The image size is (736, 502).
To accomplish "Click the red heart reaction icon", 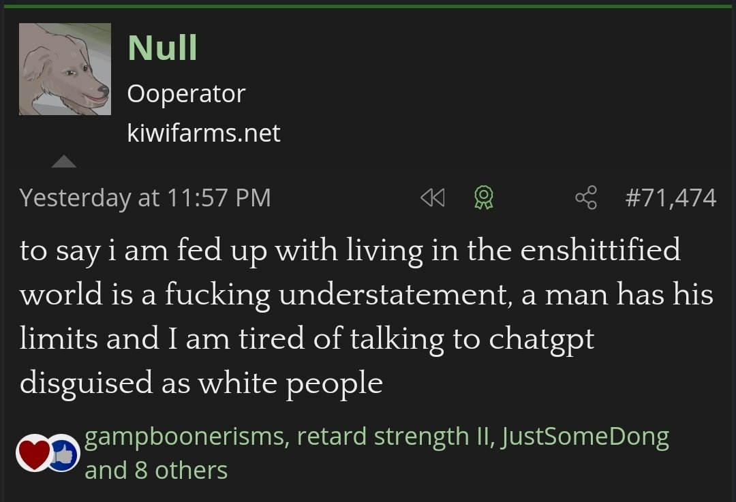I will (x=33, y=453).
